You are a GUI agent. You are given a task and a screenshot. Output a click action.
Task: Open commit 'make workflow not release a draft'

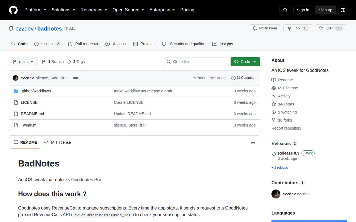[143, 91]
